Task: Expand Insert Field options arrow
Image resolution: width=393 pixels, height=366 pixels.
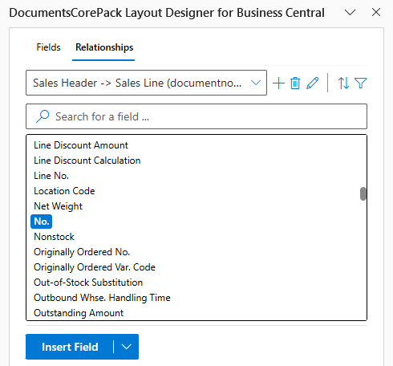Action: tap(127, 347)
